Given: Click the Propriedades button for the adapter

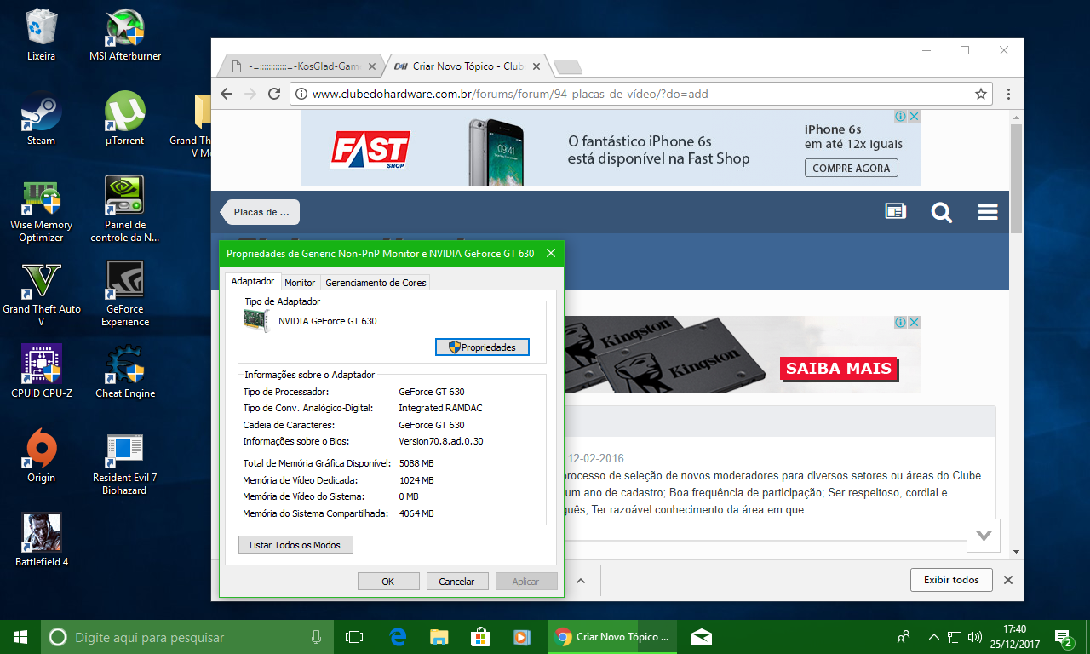Looking at the screenshot, I should [x=482, y=347].
